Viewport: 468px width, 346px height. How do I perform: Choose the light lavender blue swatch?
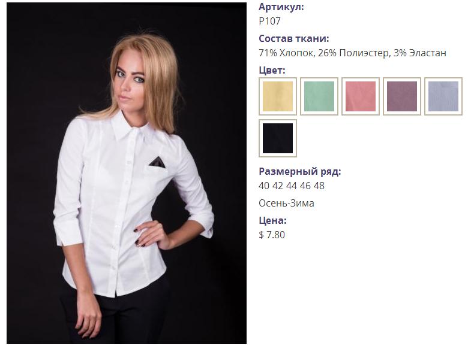click(x=443, y=96)
